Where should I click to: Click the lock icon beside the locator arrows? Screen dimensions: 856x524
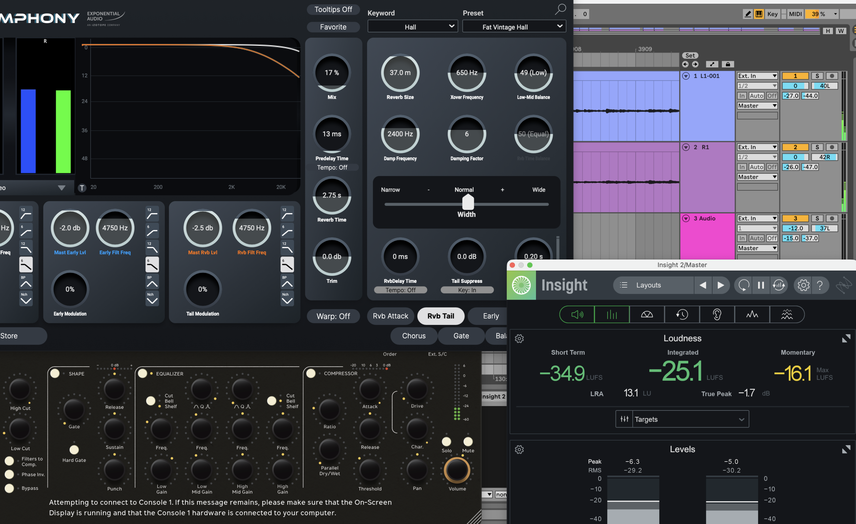tap(728, 64)
